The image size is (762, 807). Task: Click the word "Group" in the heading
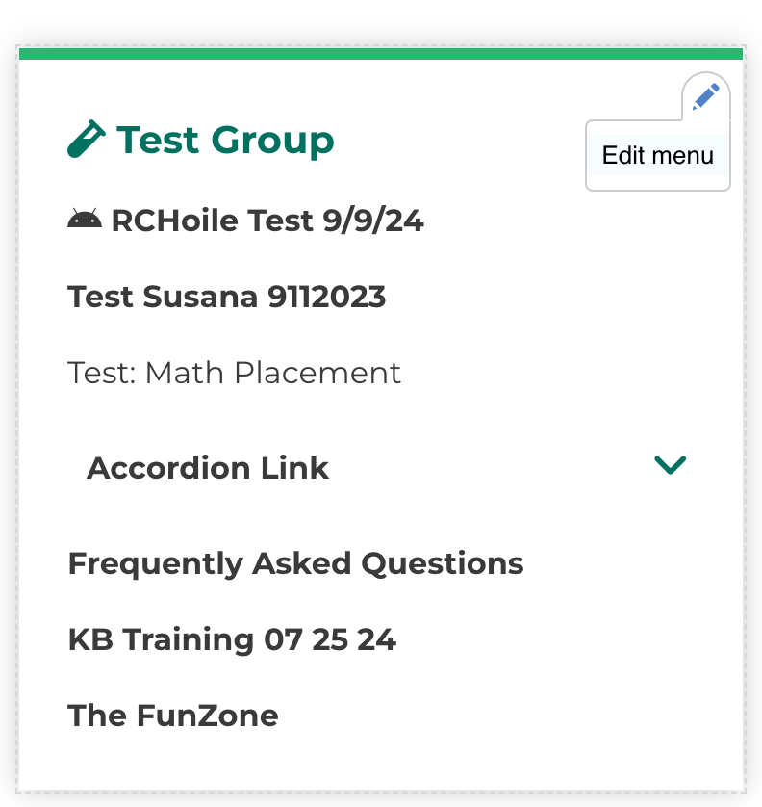click(x=273, y=141)
